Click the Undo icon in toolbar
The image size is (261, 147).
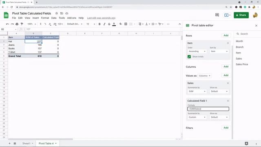7,24
